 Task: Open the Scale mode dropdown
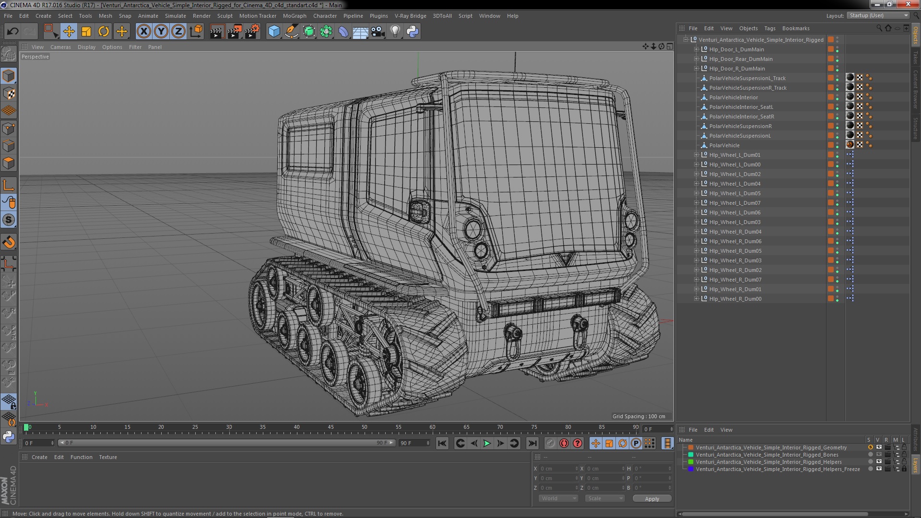click(605, 498)
